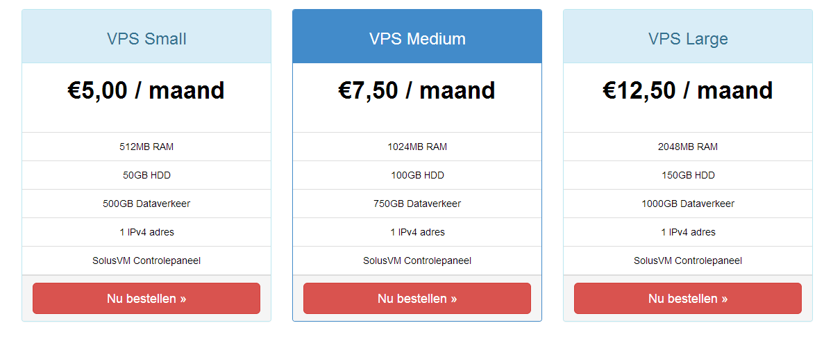Select the VPS Small header
The width and height of the screenshot is (833, 339).
146,38
